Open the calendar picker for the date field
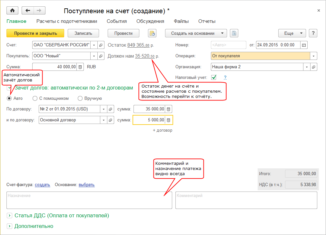 click(x=304, y=45)
